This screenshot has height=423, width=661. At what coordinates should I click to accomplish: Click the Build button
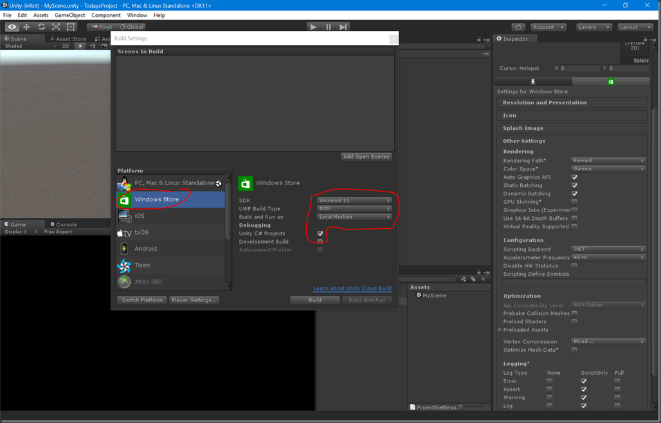(315, 300)
